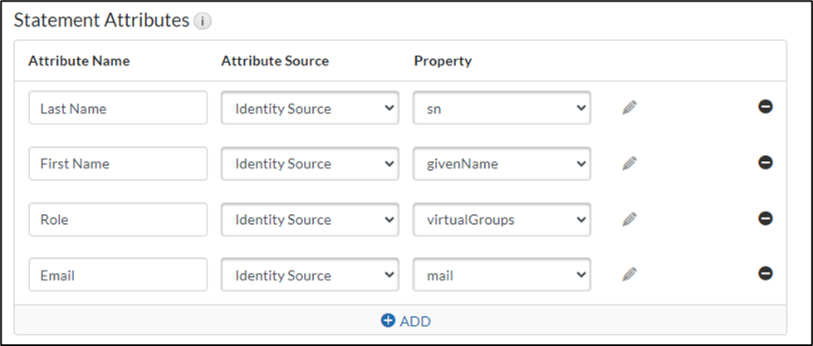The height and width of the screenshot is (346, 813).
Task: Edit the Last Name attribute with pencil icon
Action: [629, 107]
